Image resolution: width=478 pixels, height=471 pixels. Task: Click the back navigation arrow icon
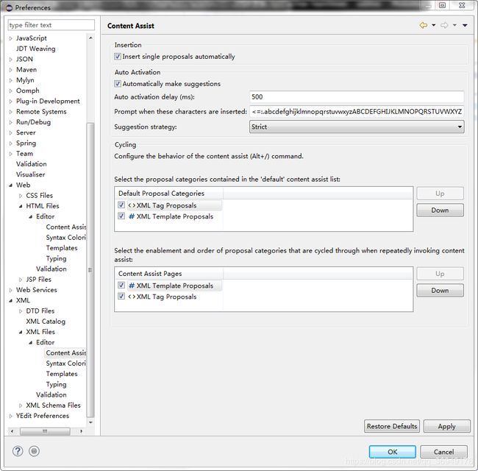[424, 25]
